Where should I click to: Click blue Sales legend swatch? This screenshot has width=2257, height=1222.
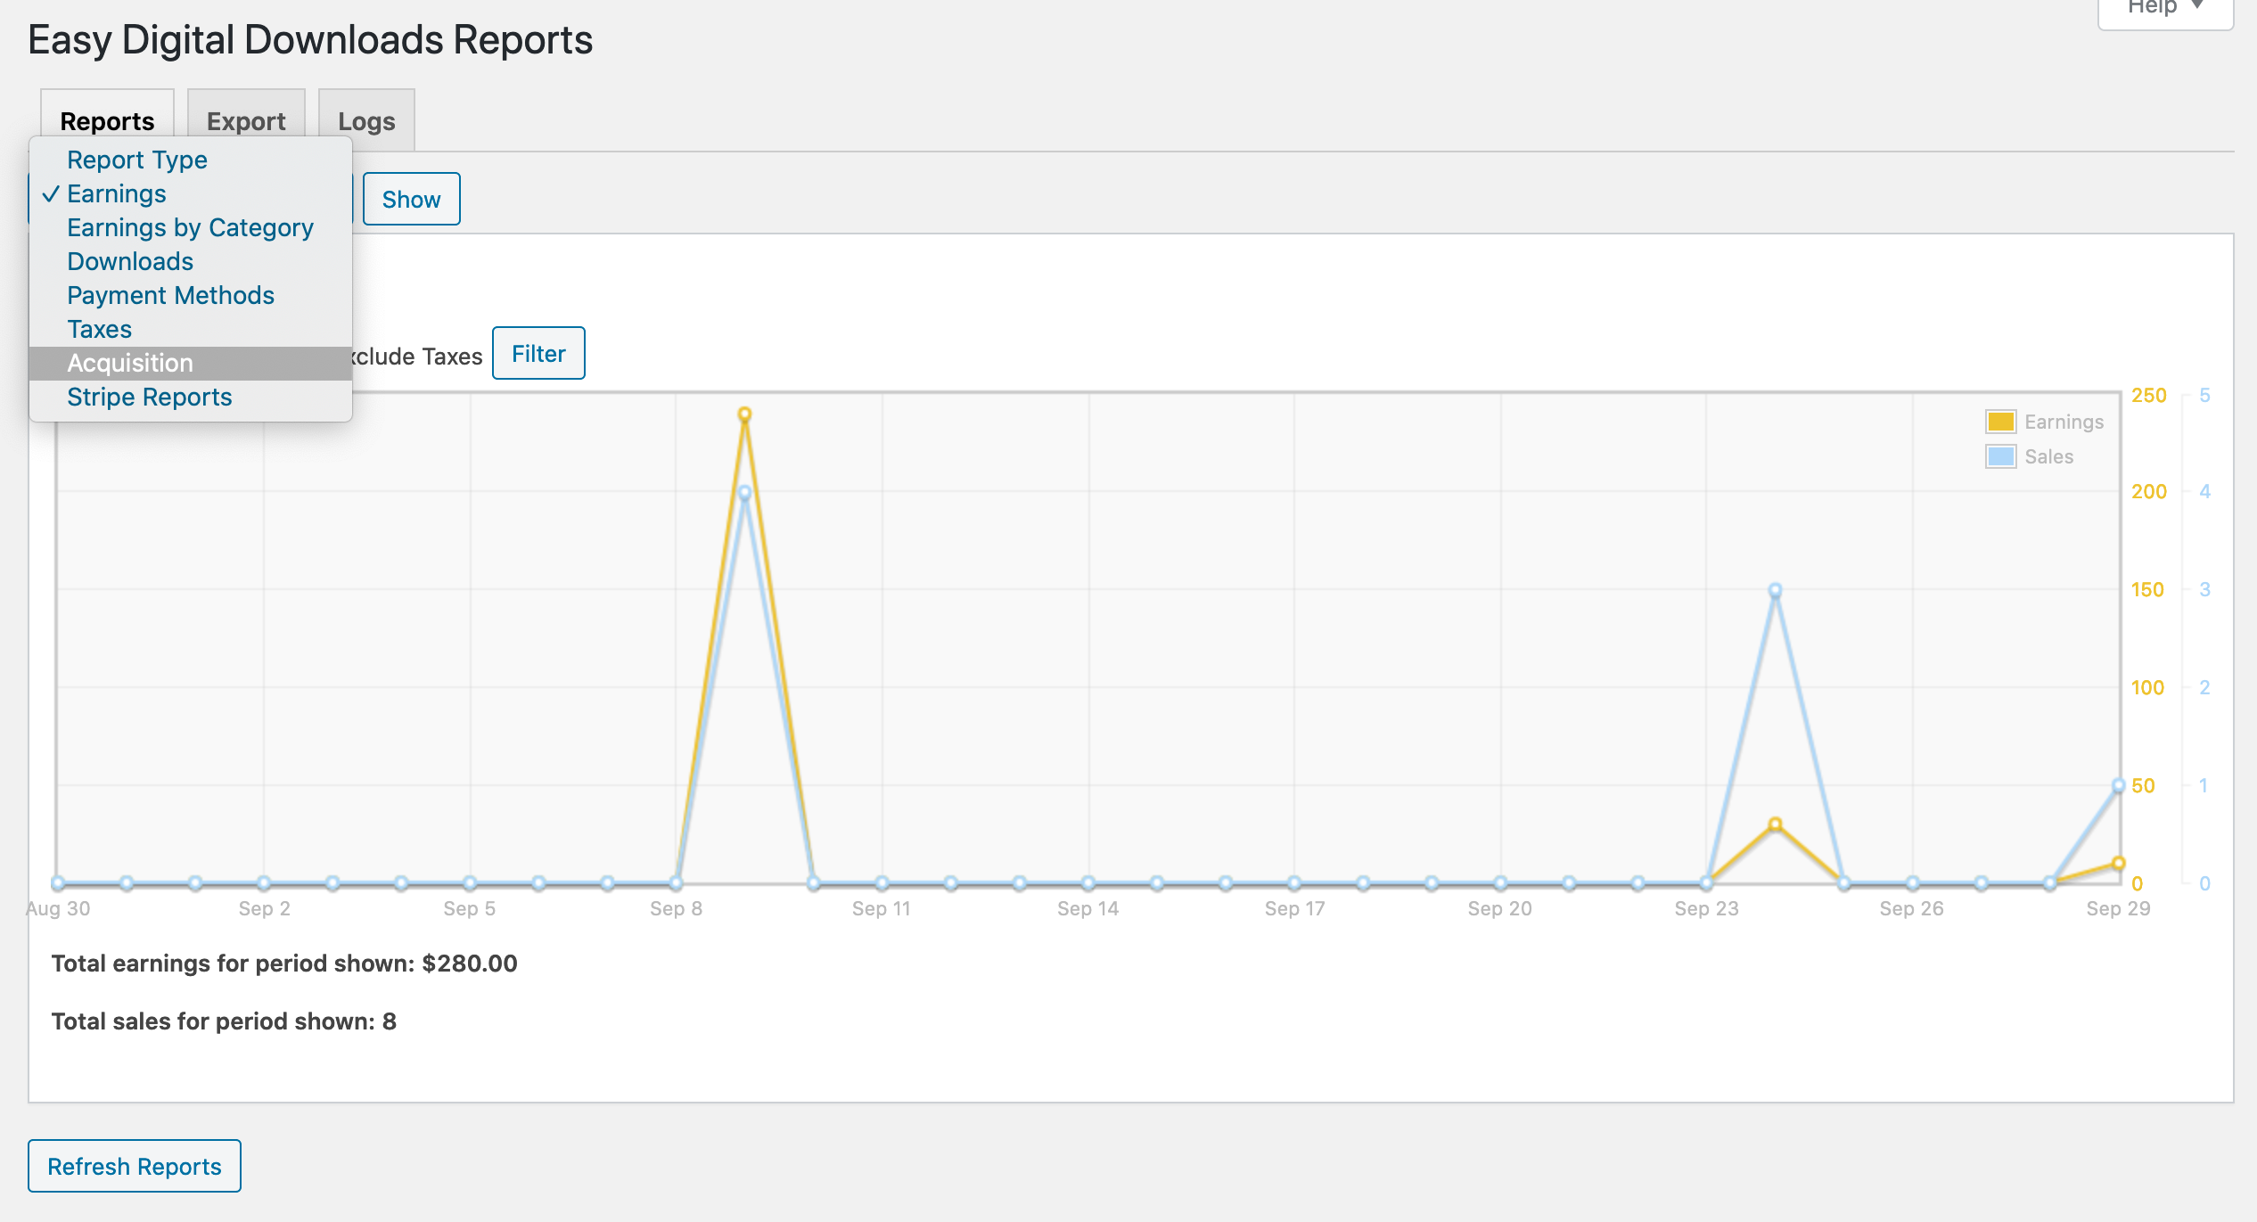[x=2000, y=456]
